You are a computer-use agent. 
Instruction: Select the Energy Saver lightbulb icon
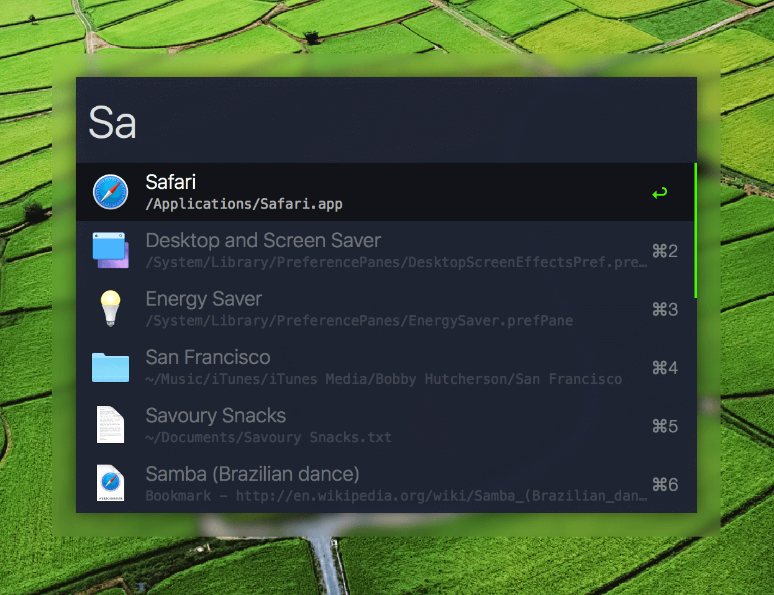click(x=111, y=309)
